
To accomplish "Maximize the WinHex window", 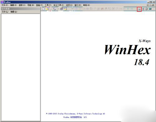I will click(151, 2).
